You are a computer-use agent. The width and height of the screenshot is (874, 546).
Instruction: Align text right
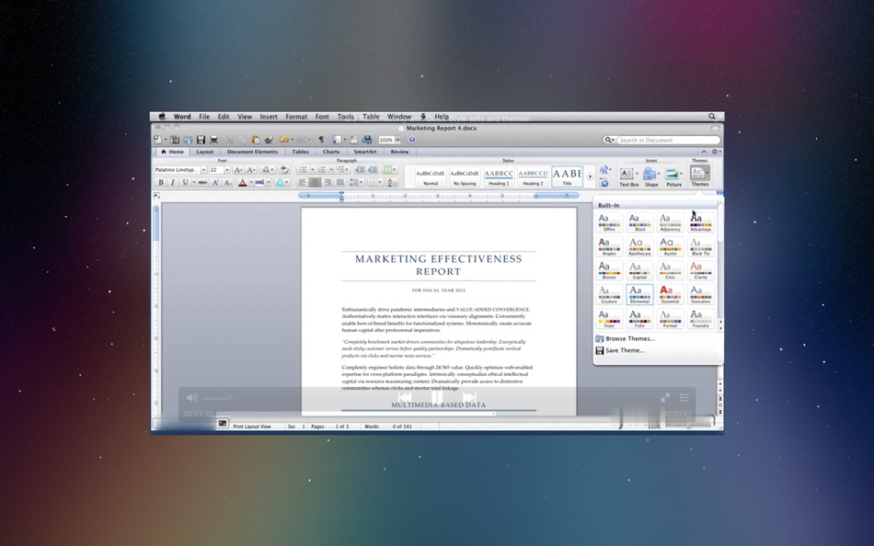(x=328, y=182)
